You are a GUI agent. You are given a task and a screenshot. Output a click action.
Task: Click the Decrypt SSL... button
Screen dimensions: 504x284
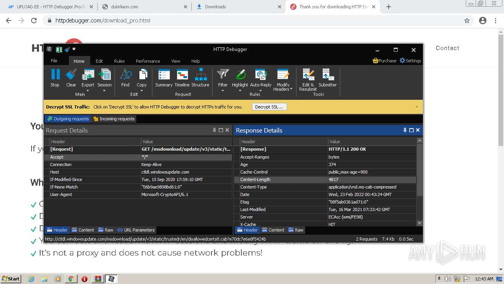tap(269, 107)
